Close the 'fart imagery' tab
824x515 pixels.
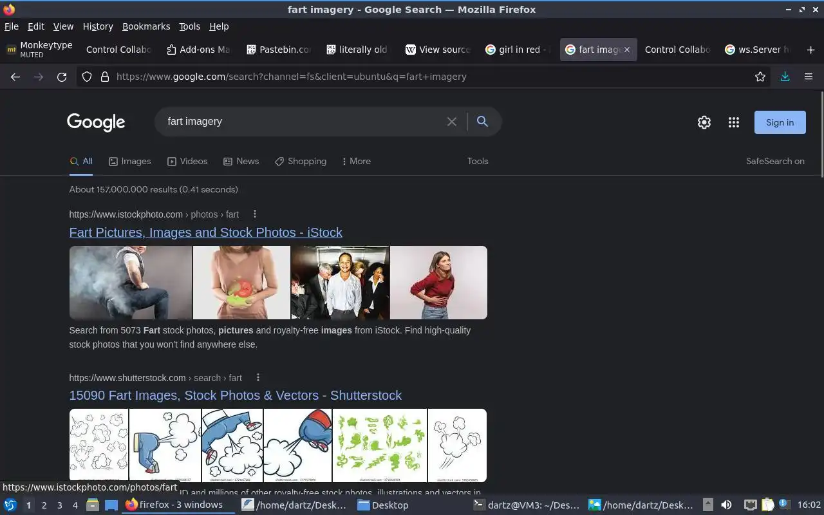[627, 50]
